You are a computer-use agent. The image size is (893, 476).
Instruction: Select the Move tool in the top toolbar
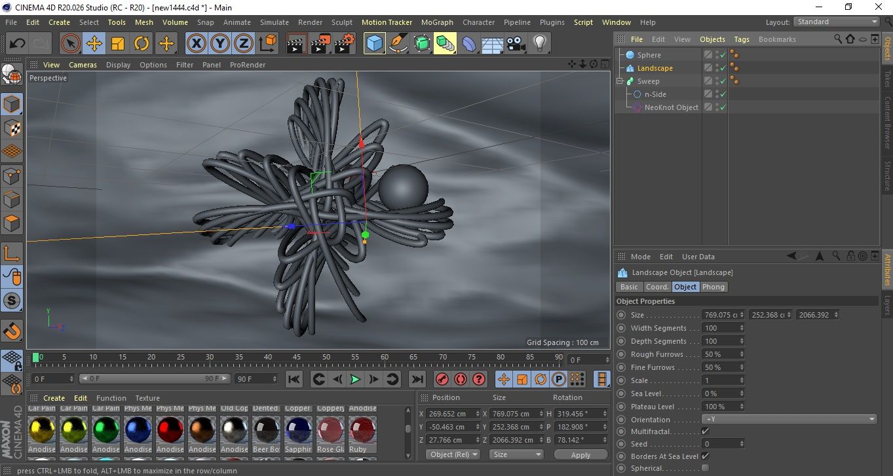click(94, 44)
